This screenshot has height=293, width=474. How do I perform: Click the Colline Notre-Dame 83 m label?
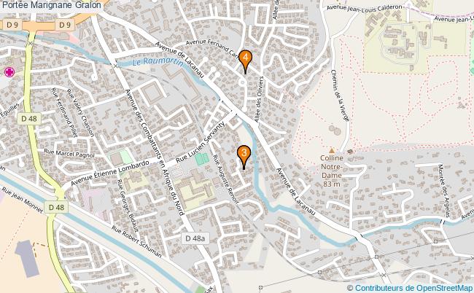click(x=332, y=171)
